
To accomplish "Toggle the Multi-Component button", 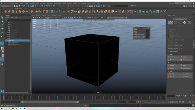I will coord(180,19).
